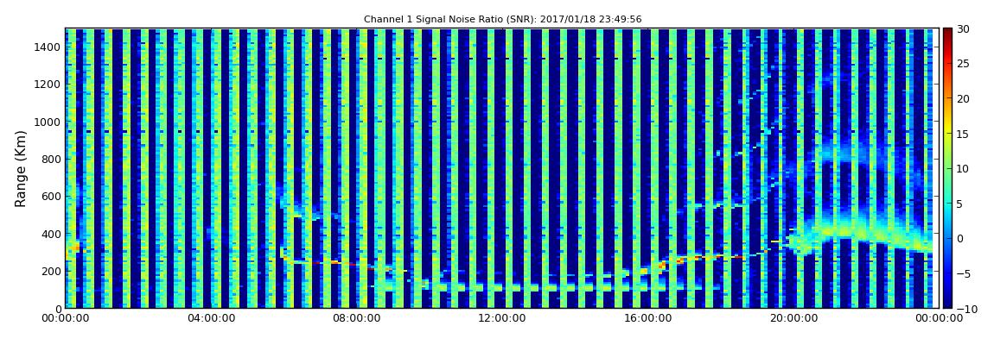This screenshot has height=351, width=994.
Task: Select the Range (Km) y-axis label
Action: point(21,169)
